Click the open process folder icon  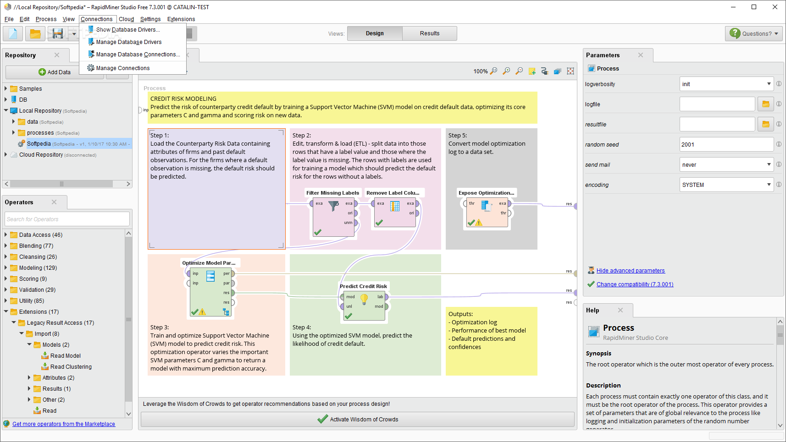35,33
